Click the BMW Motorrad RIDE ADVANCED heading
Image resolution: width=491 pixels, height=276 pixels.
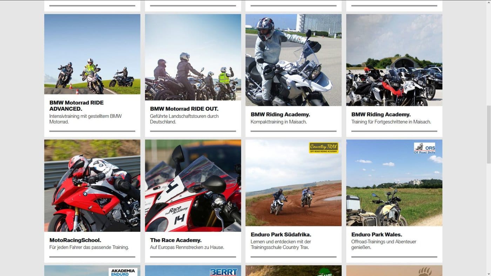tap(76, 106)
